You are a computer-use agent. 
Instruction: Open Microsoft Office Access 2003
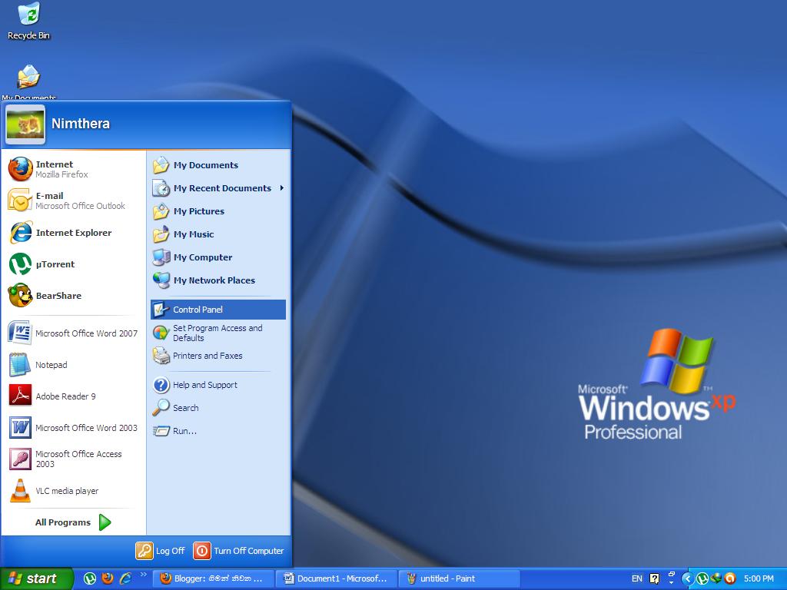click(x=74, y=459)
